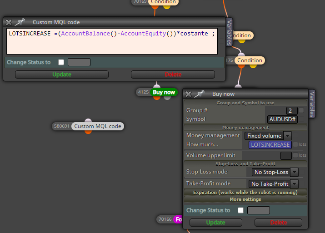This screenshot has height=233, width=325.
Task: Open Variables tab on Buy now panel
Action: 312,104
